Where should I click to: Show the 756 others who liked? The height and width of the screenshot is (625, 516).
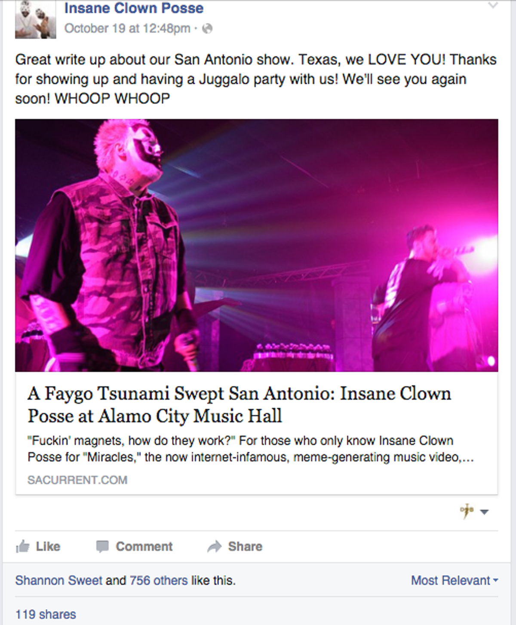pyautogui.click(x=159, y=580)
